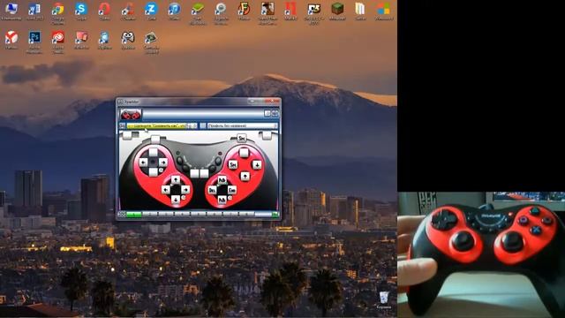The height and width of the screenshot is (318, 565).
Task: Click the bottom face button with up arrow
Action: (245, 177)
